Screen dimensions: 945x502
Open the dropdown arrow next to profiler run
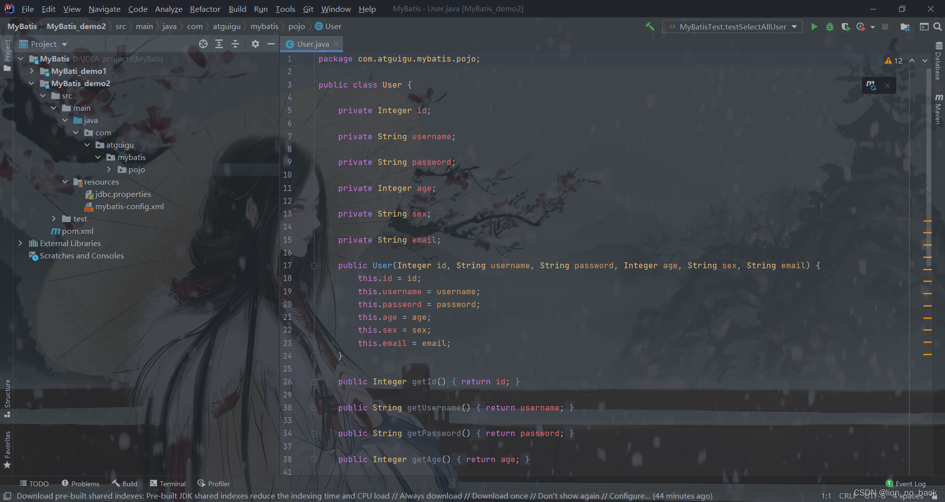click(873, 27)
